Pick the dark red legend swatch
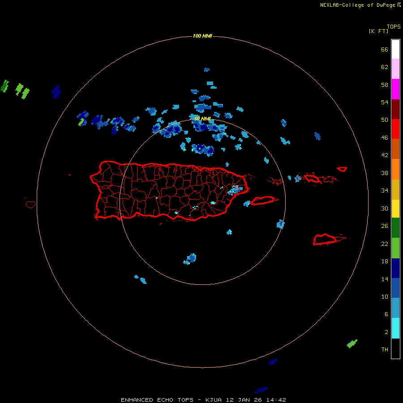The image size is (403, 403). click(395, 109)
